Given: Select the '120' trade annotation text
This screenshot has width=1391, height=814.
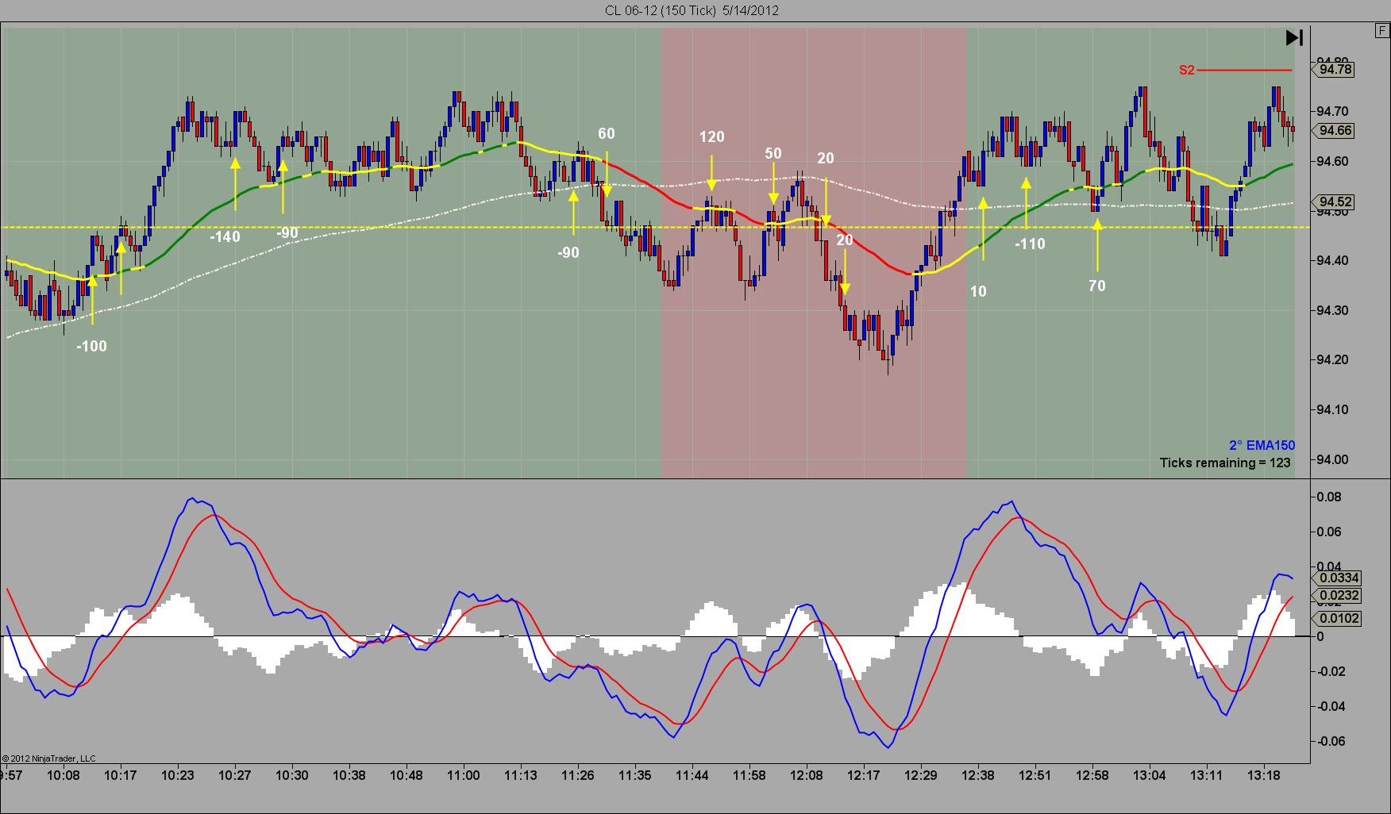Looking at the screenshot, I should click(711, 136).
